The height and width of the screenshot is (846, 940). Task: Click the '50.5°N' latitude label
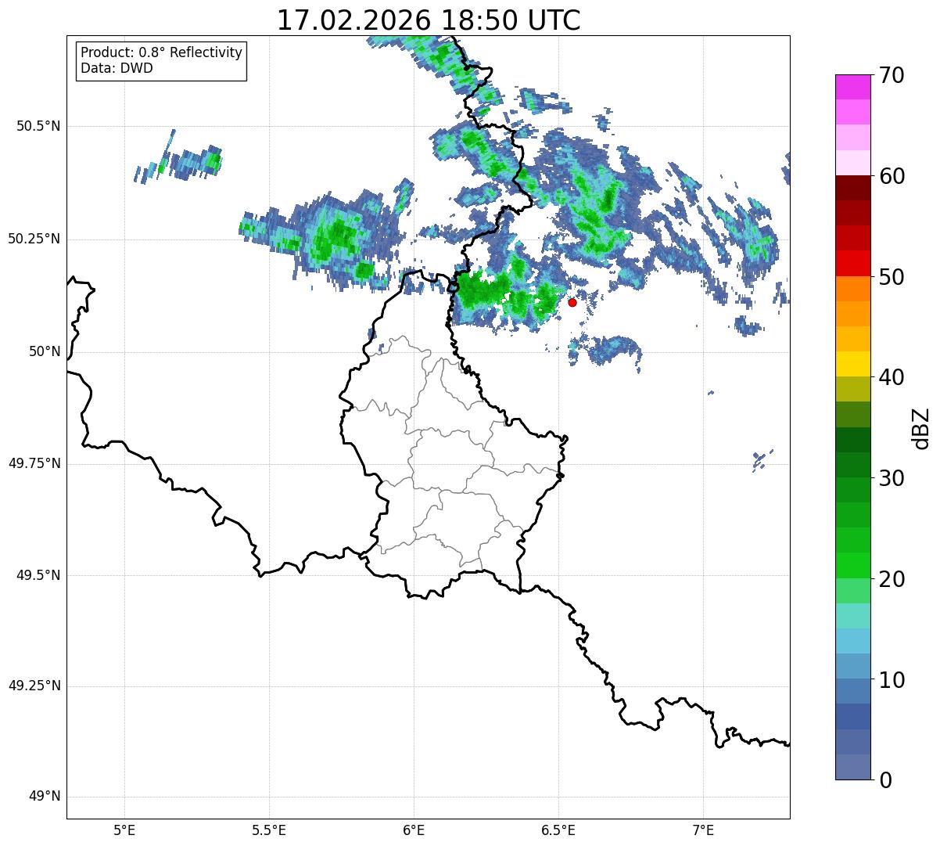(x=38, y=126)
